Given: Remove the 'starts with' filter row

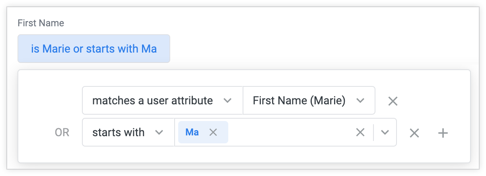Looking at the screenshot, I should [414, 133].
